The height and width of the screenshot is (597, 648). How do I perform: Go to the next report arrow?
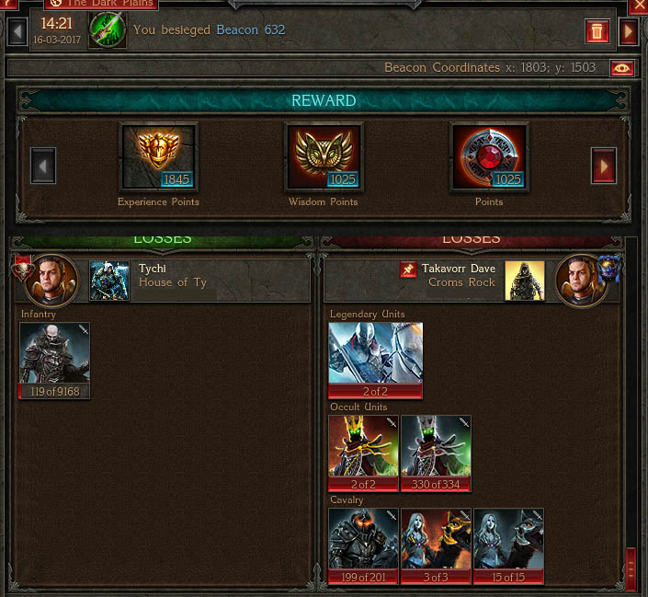(628, 31)
